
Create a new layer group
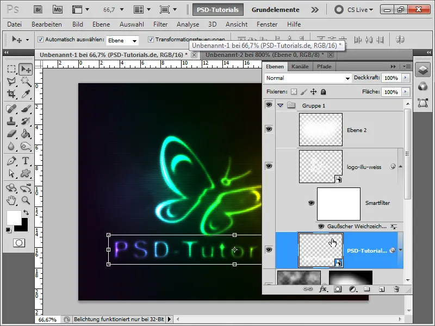pos(366,289)
